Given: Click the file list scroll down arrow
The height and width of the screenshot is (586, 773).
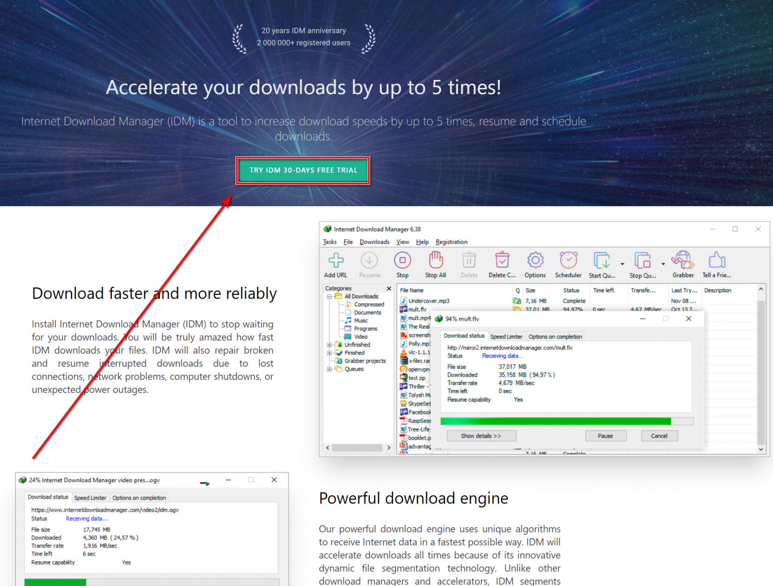Looking at the screenshot, I should pos(761,449).
